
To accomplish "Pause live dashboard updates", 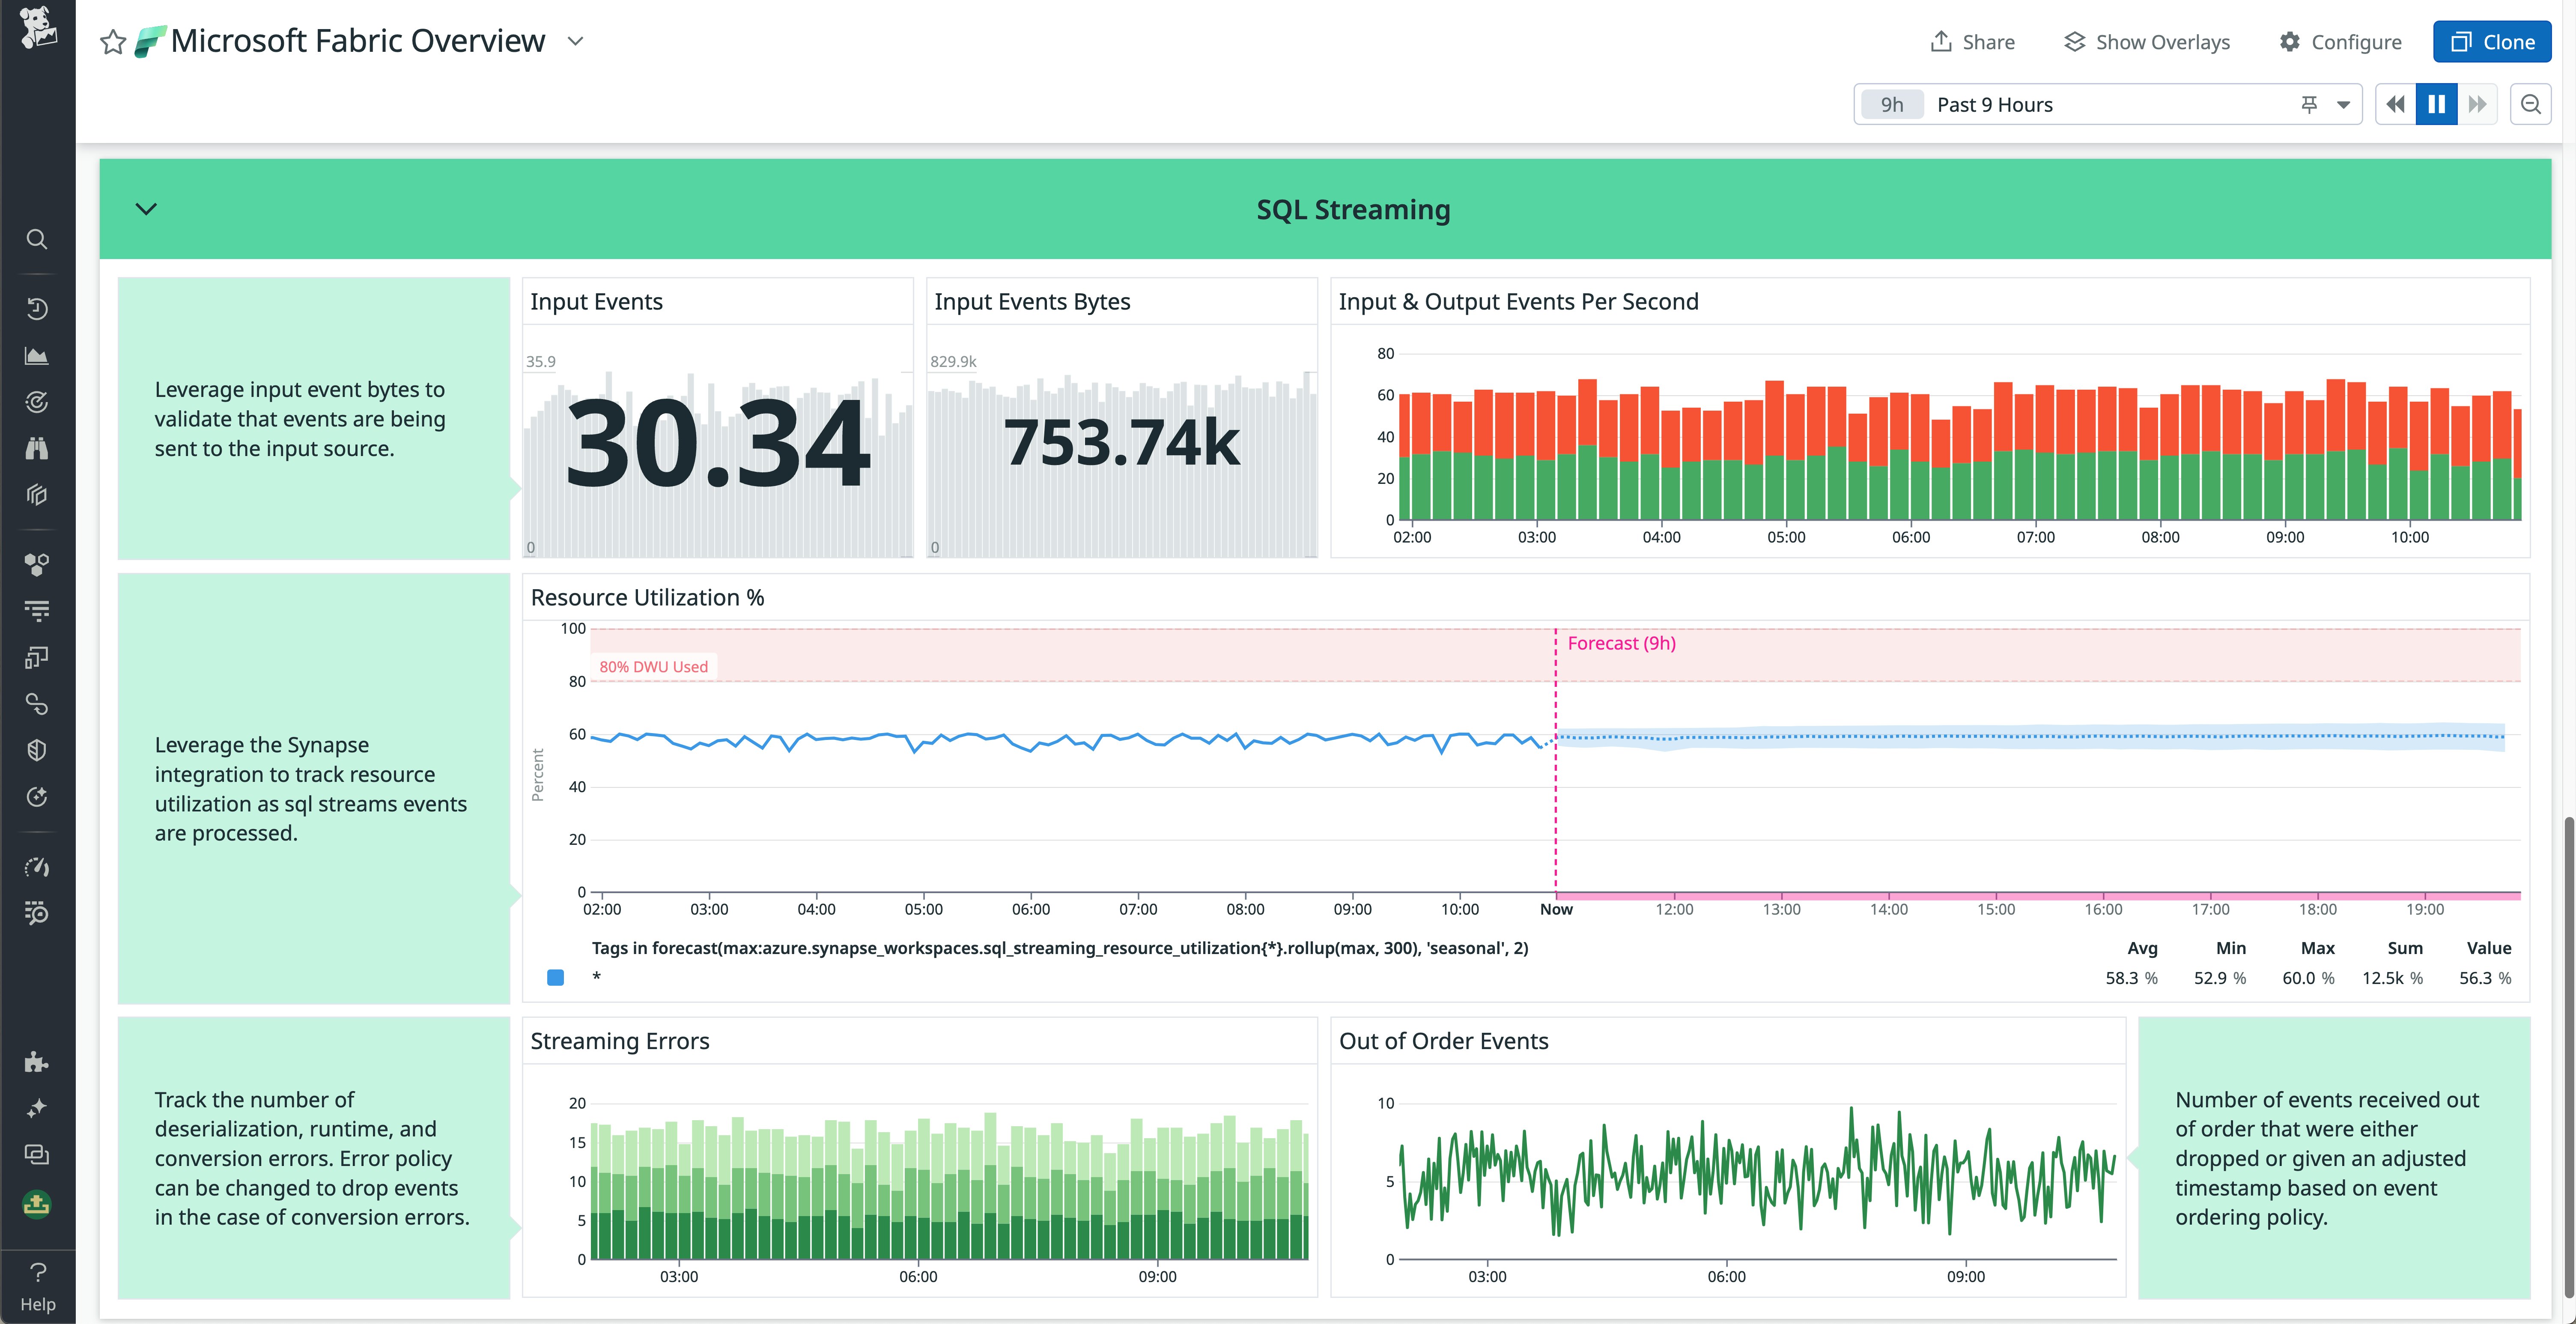I will tap(2436, 104).
